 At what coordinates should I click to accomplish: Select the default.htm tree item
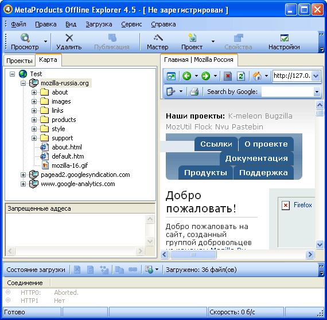(x=68, y=156)
